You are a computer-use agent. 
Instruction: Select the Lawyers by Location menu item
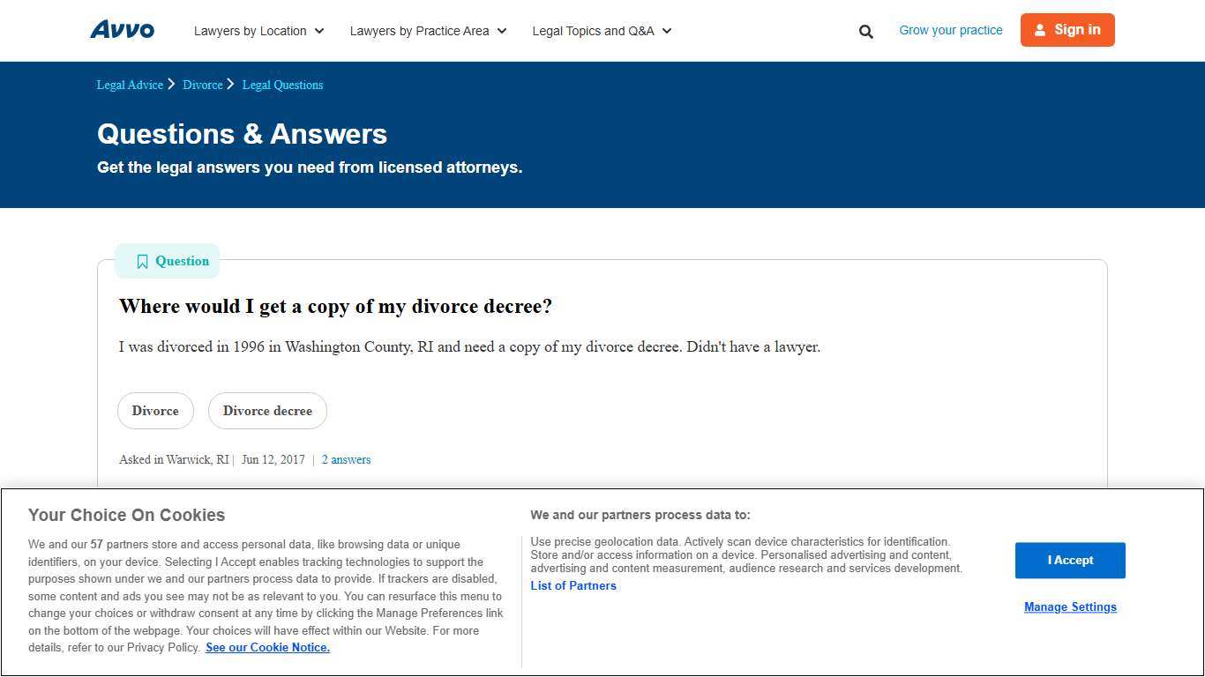(x=251, y=30)
